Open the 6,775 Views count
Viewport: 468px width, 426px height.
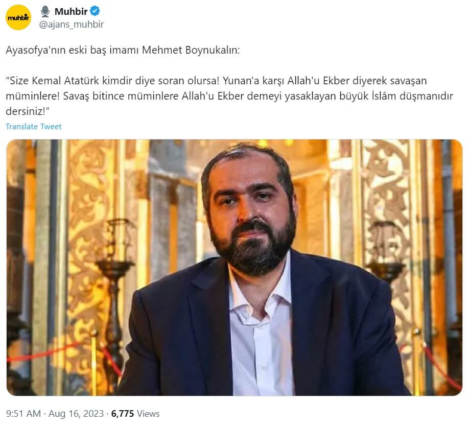135,414
